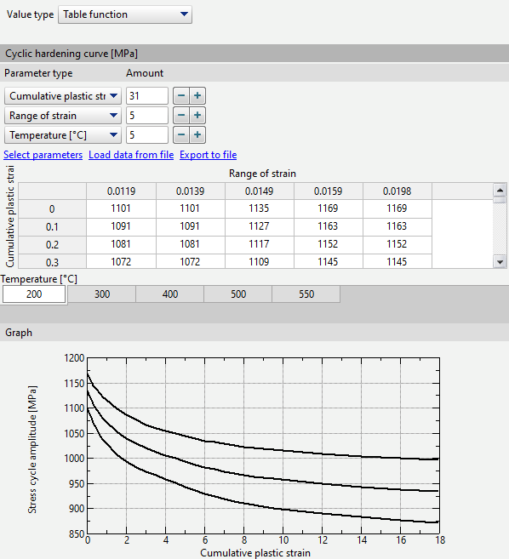Click the Cyclic hardening curve [MPa] header

click(254, 54)
